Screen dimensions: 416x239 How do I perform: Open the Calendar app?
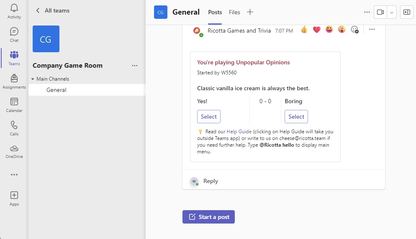[x=14, y=105]
